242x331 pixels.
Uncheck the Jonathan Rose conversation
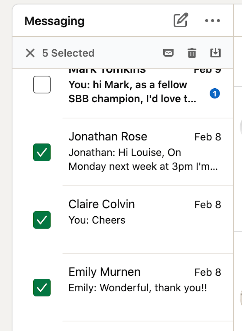click(42, 152)
